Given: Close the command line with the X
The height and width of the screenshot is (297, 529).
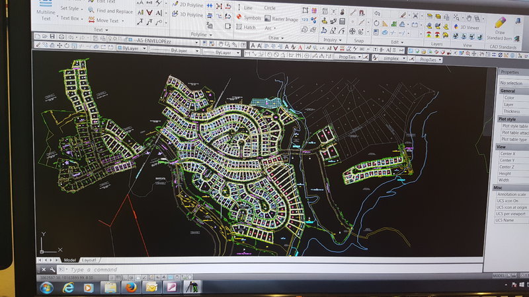Looking at the screenshot, I should point(44,269).
